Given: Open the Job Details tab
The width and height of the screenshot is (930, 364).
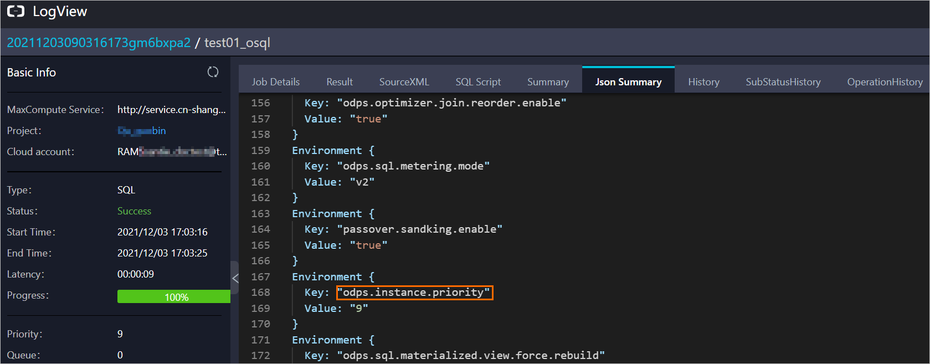Looking at the screenshot, I should [275, 82].
